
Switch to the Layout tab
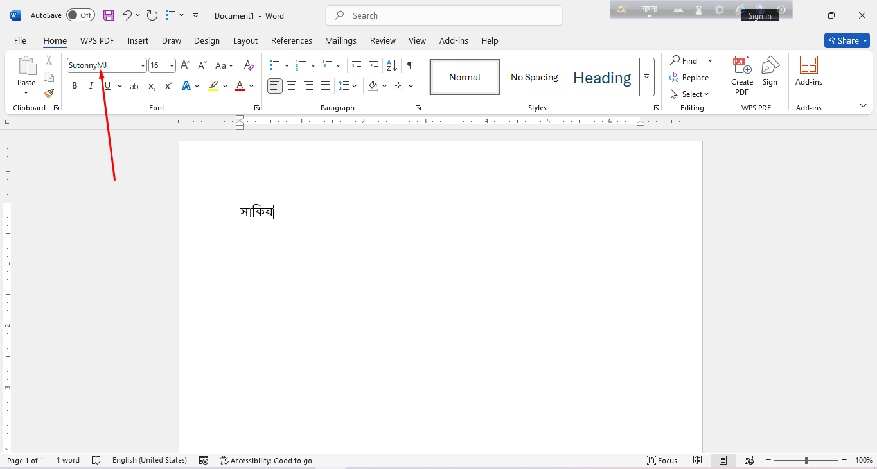coord(245,40)
